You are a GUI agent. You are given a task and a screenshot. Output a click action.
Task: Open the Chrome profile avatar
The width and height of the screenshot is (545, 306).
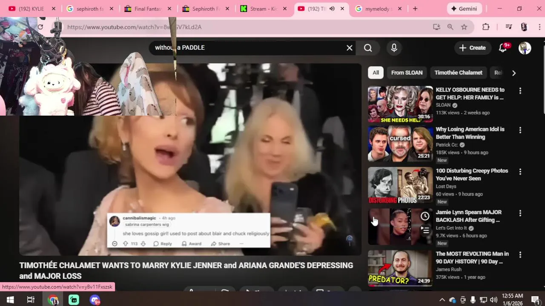click(x=524, y=27)
